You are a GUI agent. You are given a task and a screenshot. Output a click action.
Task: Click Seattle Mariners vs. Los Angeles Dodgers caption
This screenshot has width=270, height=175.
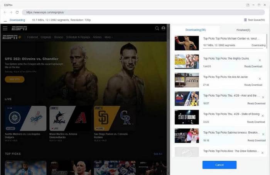(x=22, y=136)
